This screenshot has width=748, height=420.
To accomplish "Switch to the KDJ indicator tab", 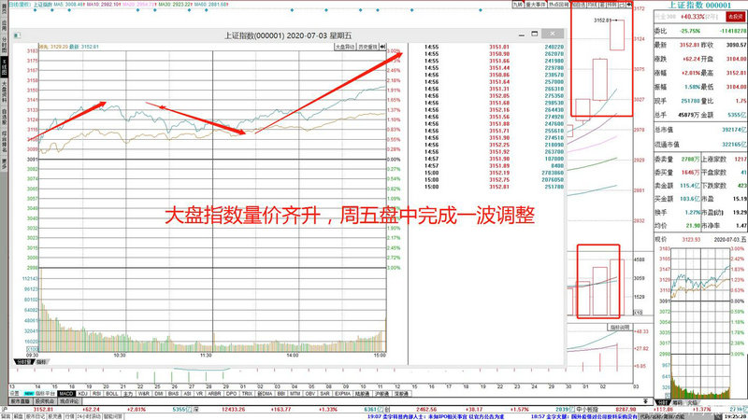I will 85,393.
